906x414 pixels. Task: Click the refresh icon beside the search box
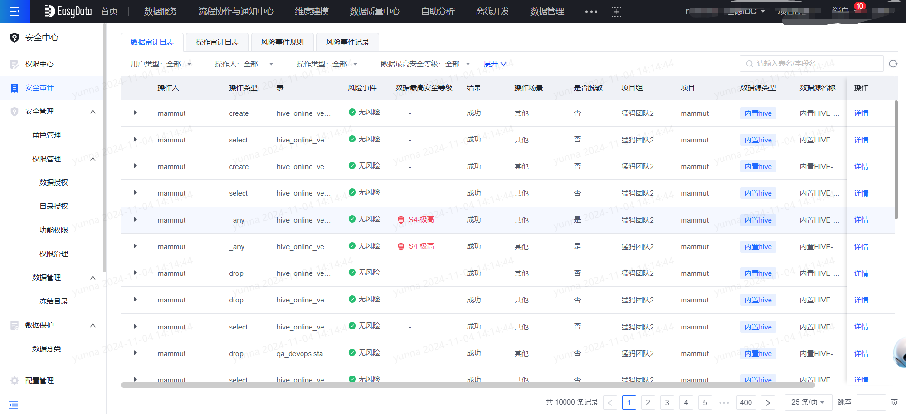[x=893, y=64]
